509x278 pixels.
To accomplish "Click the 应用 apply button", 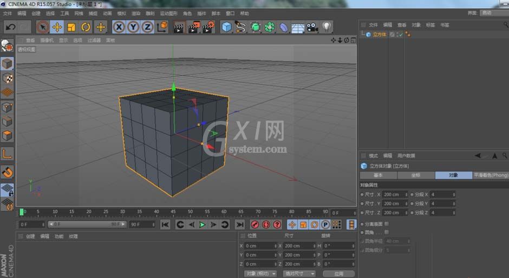I will [x=339, y=274].
